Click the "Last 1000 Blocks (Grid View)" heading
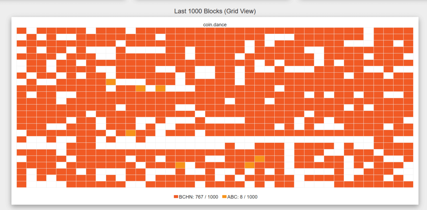 tap(215, 11)
